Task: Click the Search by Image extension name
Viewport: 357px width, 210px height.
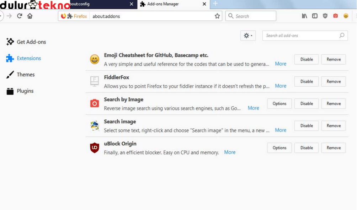Action: [124, 99]
